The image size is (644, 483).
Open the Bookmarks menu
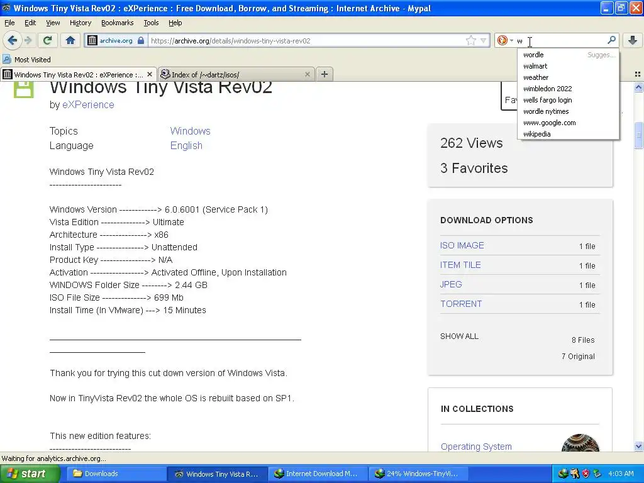tap(118, 23)
